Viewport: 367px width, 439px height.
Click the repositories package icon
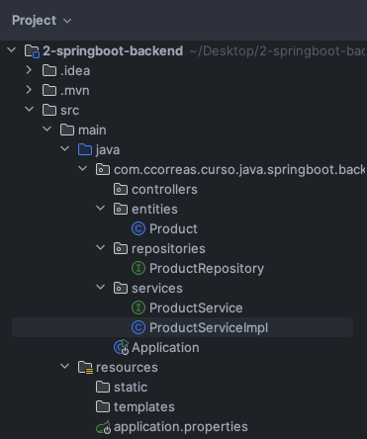click(121, 248)
